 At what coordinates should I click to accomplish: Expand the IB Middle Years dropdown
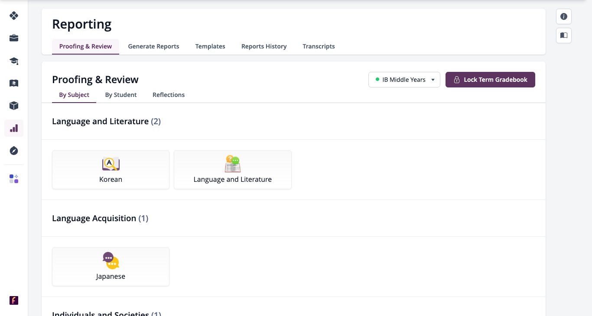coord(404,80)
